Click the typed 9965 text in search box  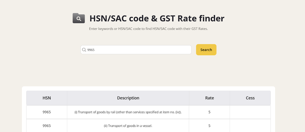click(91, 50)
